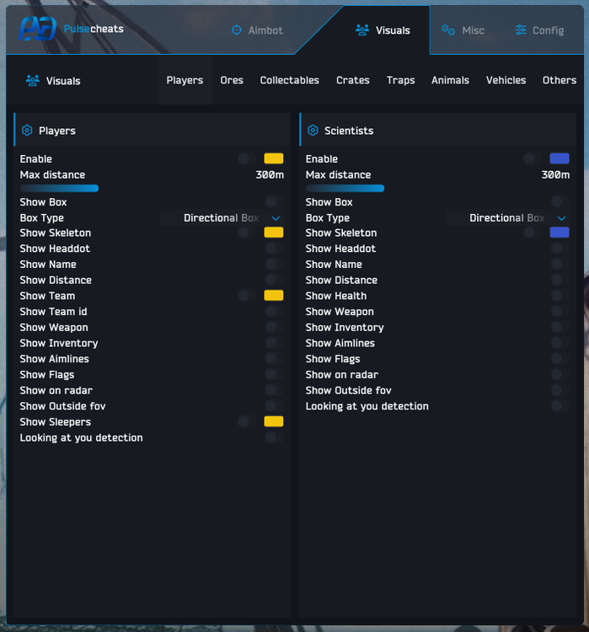Click the Config sliders icon
The image size is (589, 632).
point(521,30)
